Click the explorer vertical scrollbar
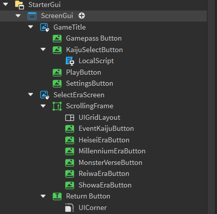 click(211, 107)
